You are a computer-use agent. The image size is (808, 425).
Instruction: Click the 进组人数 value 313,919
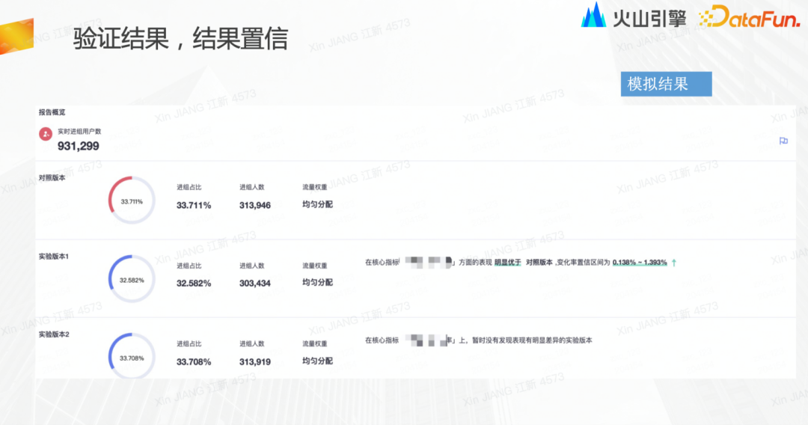[255, 361]
